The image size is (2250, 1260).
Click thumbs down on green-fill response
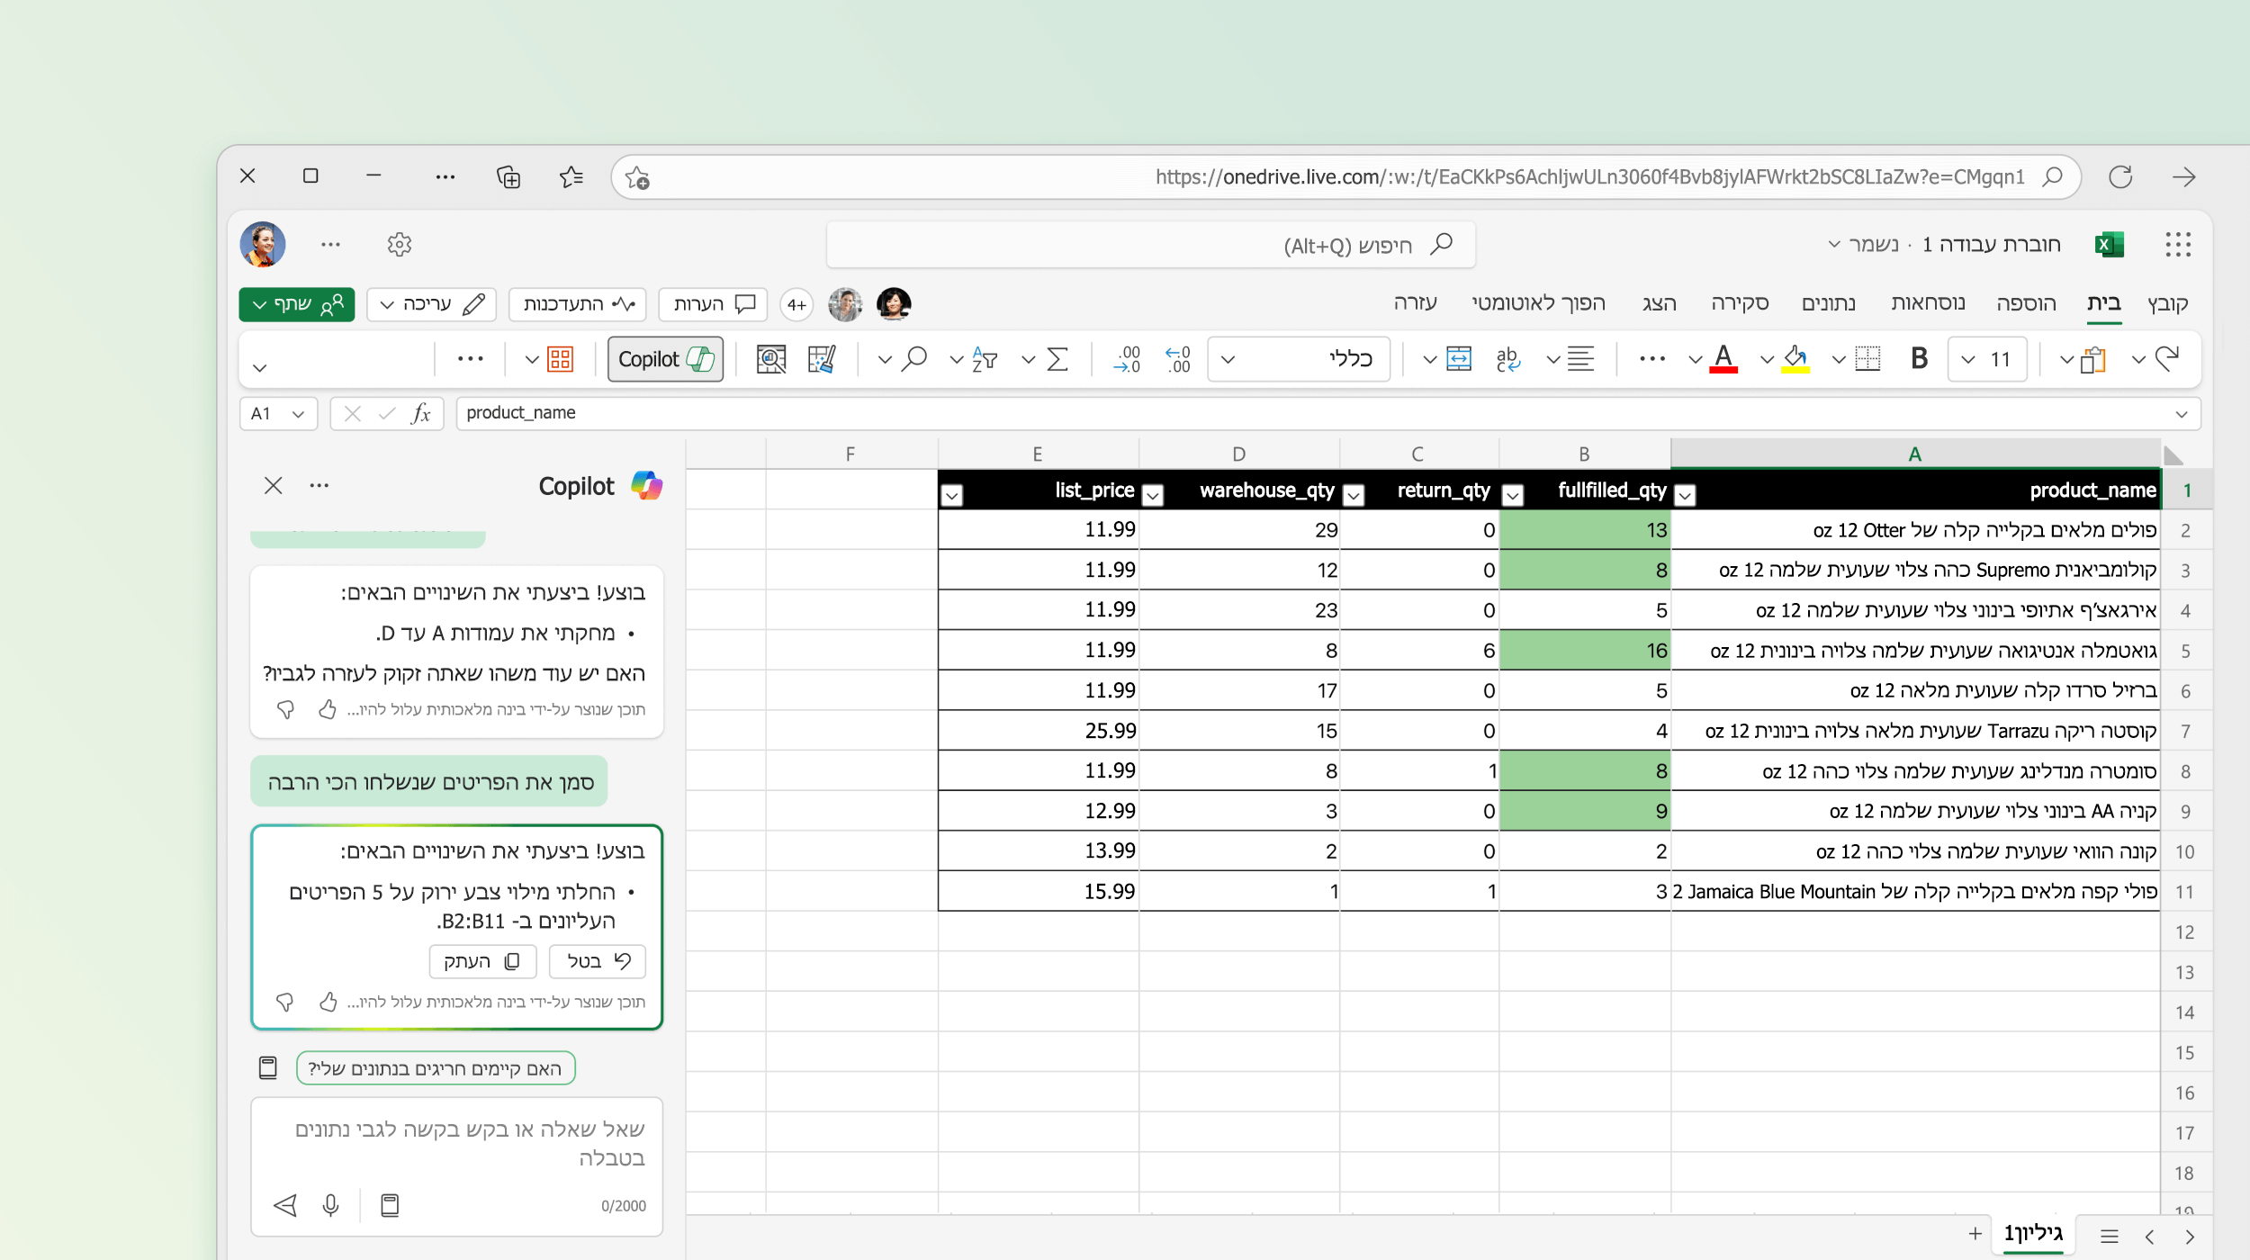[285, 1002]
